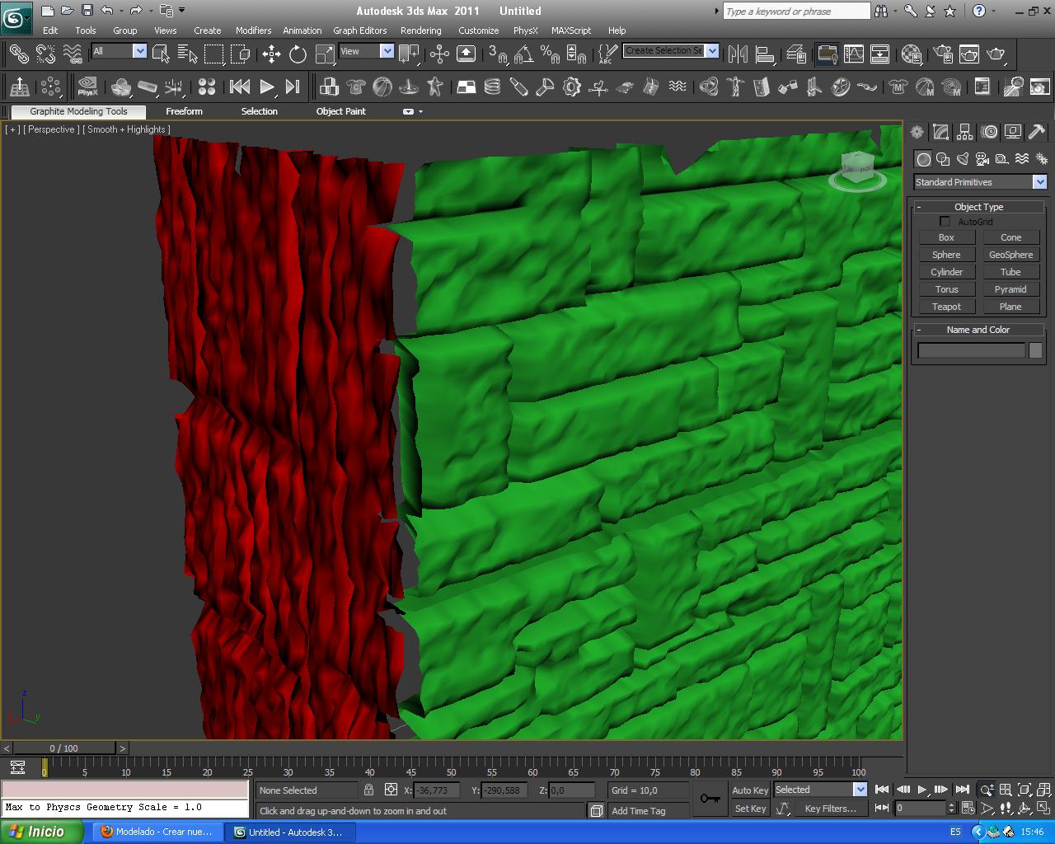Image resolution: width=1055 pixels, height=844 pixels.
Task: Open the Perspective viewport label menu
Action: (51, 129)
